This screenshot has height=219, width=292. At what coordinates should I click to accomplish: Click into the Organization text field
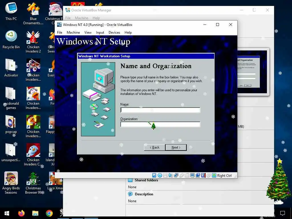point(160,124)
